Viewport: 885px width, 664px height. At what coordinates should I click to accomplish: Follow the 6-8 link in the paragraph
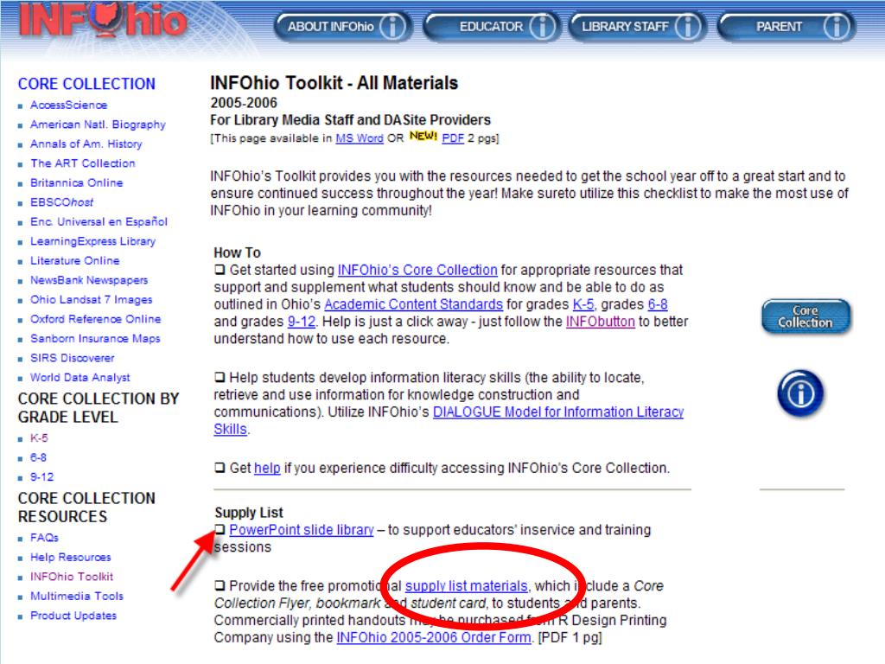click(x=658, y=304)
